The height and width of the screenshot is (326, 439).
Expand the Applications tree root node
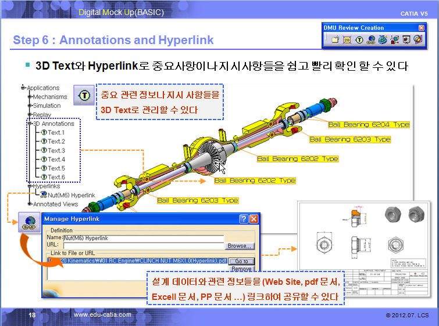click(24, 88)
